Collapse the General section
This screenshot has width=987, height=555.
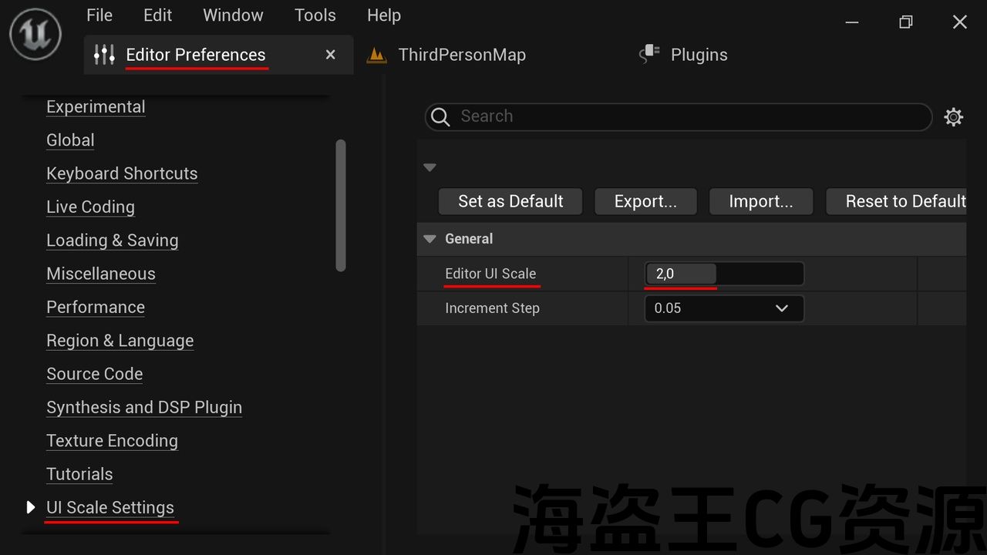coord(430,239)
